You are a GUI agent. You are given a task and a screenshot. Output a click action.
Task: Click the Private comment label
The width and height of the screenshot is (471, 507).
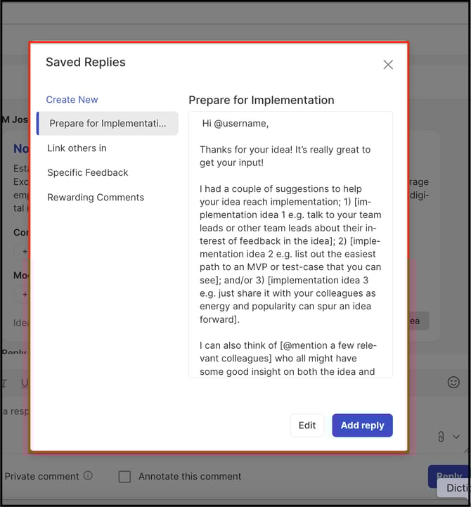pyautogui.click(x=41, y=476)
